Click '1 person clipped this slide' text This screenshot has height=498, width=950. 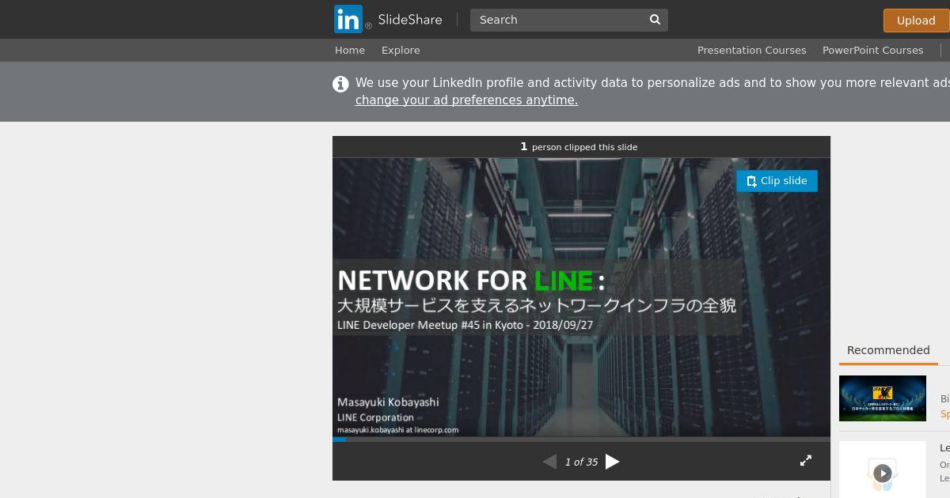coord(579,147)
